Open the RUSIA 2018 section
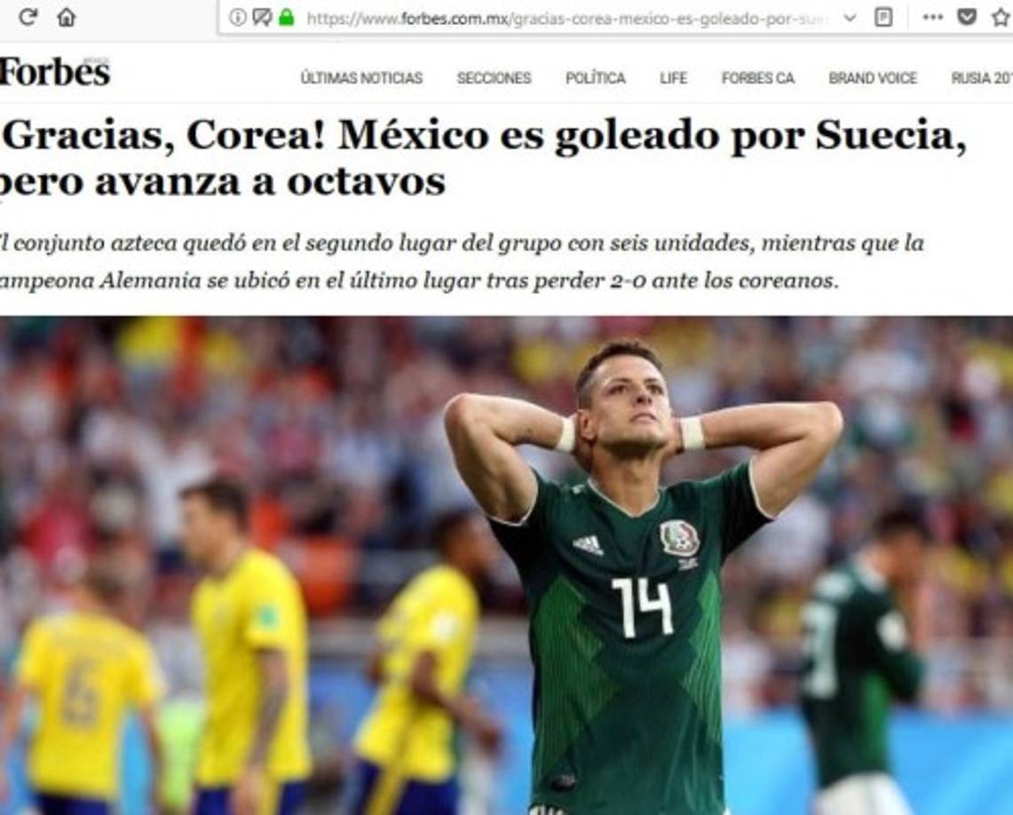 click(x=981, y=78)
